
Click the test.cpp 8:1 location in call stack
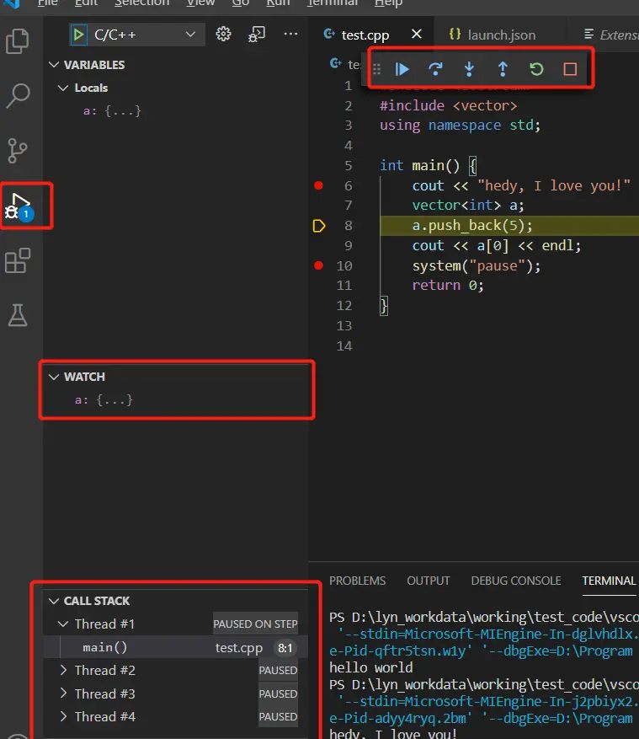point(255,648)
